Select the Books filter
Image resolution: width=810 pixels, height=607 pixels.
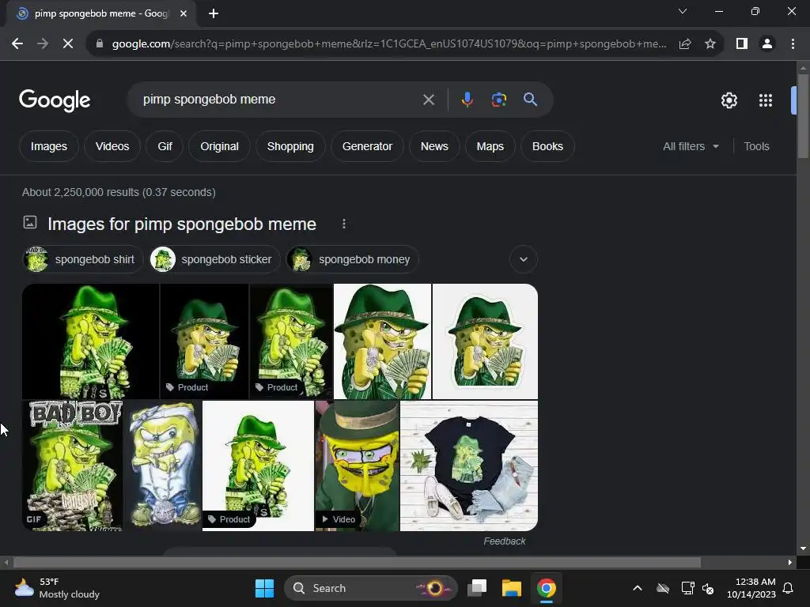click(x=547, y=146)
